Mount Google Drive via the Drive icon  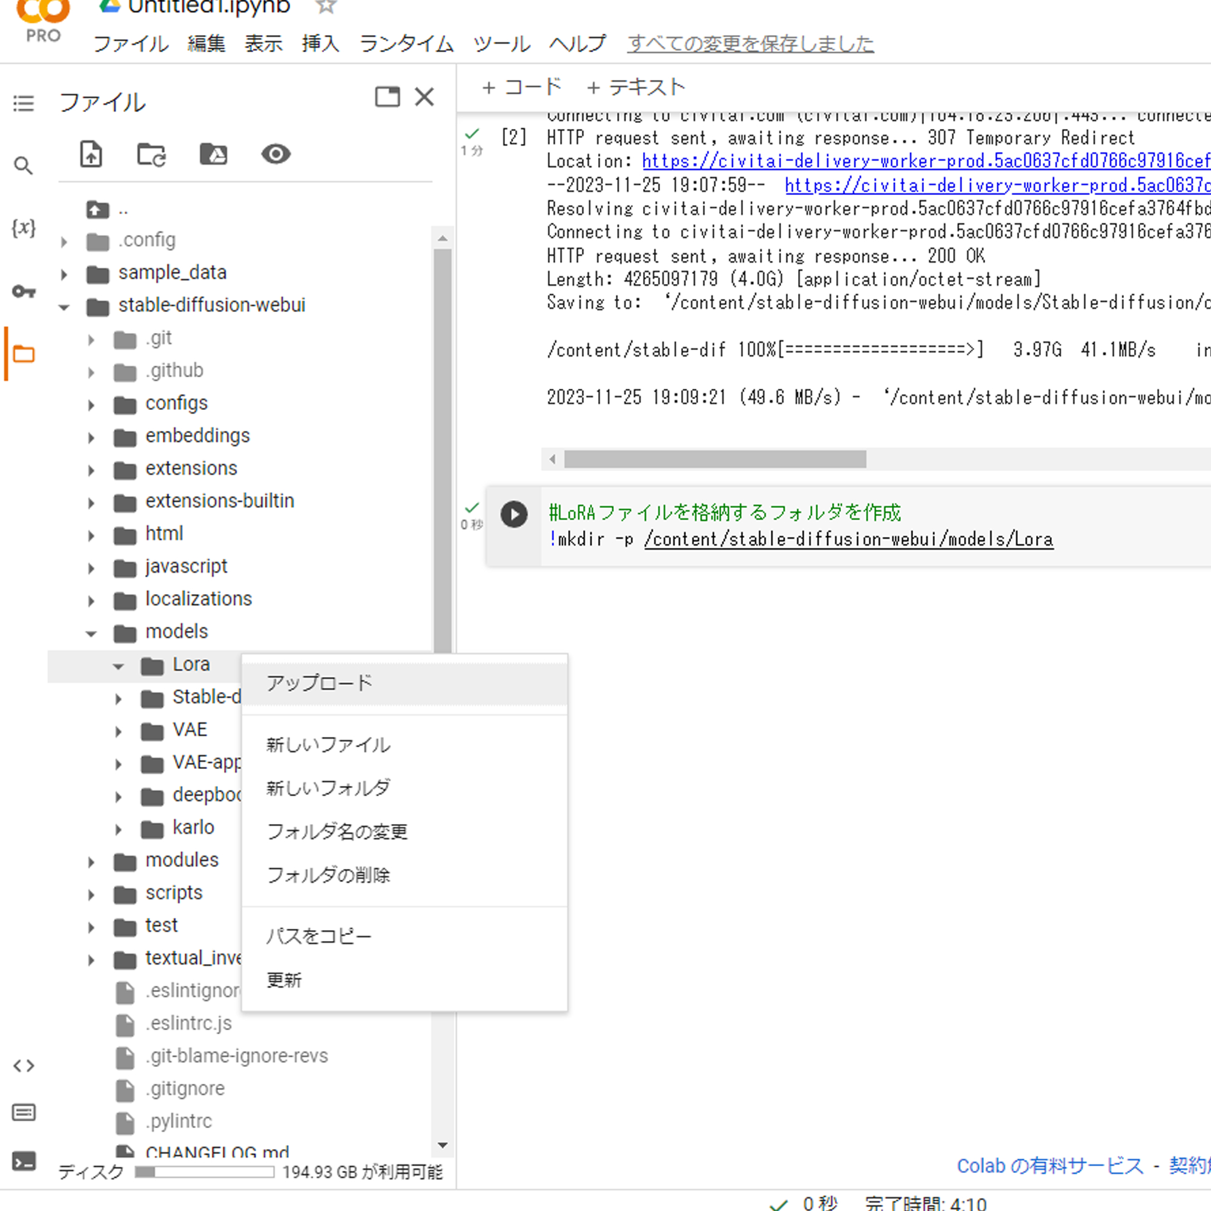click(213, 154)
